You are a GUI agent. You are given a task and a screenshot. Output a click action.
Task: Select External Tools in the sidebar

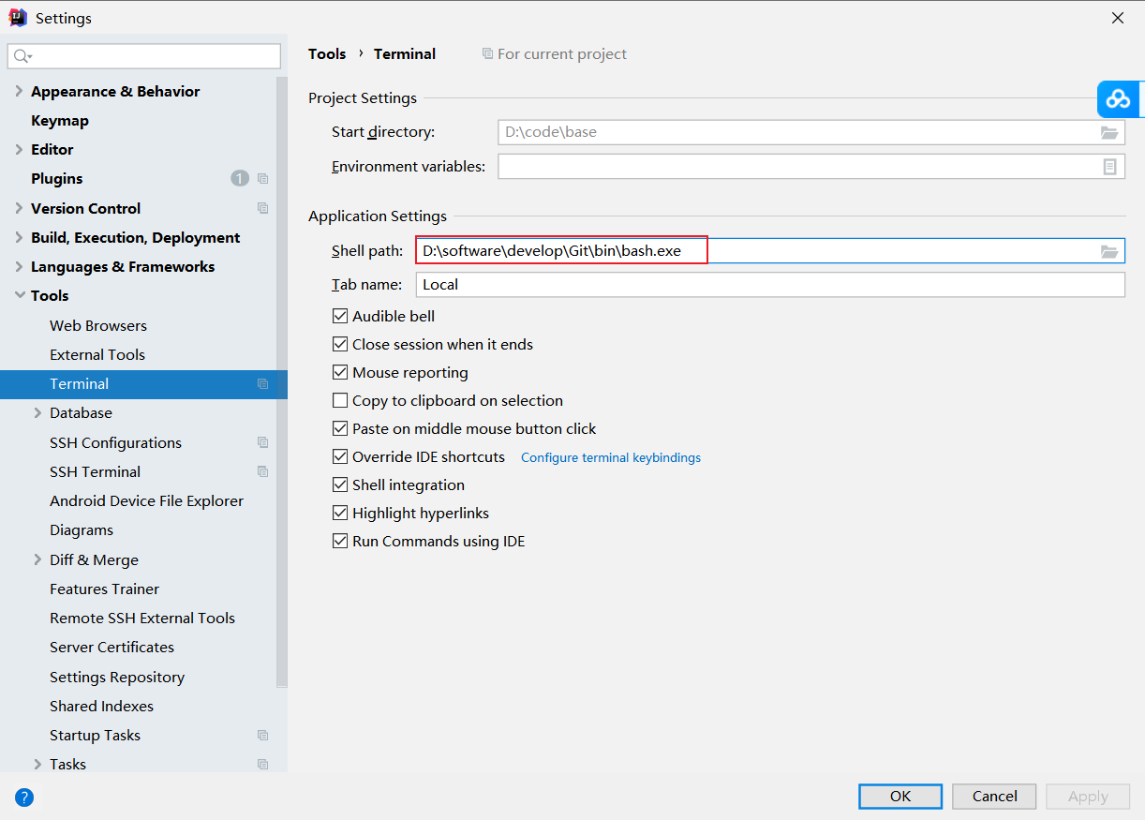pos(97,354)
